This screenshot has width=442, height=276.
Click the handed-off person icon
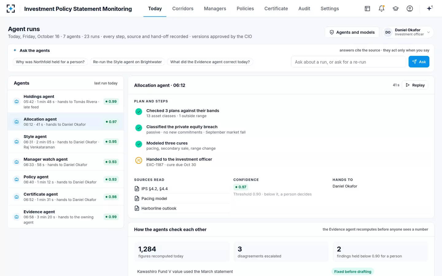(139, 160)
